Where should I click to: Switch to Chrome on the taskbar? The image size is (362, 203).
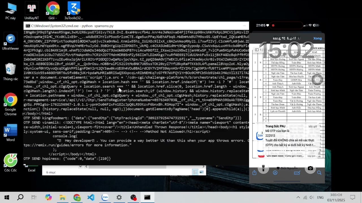pyautogui.click(x=77, y=197)
